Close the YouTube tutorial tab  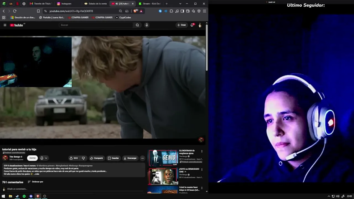[133, 4]
